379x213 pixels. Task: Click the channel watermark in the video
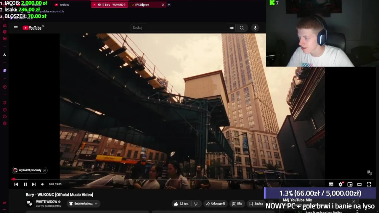pos(370,172)
